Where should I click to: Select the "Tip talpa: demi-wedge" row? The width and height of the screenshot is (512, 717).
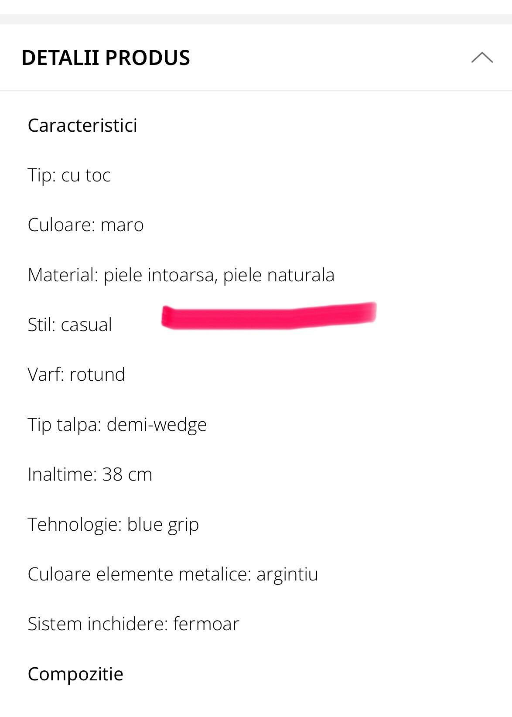117,425
